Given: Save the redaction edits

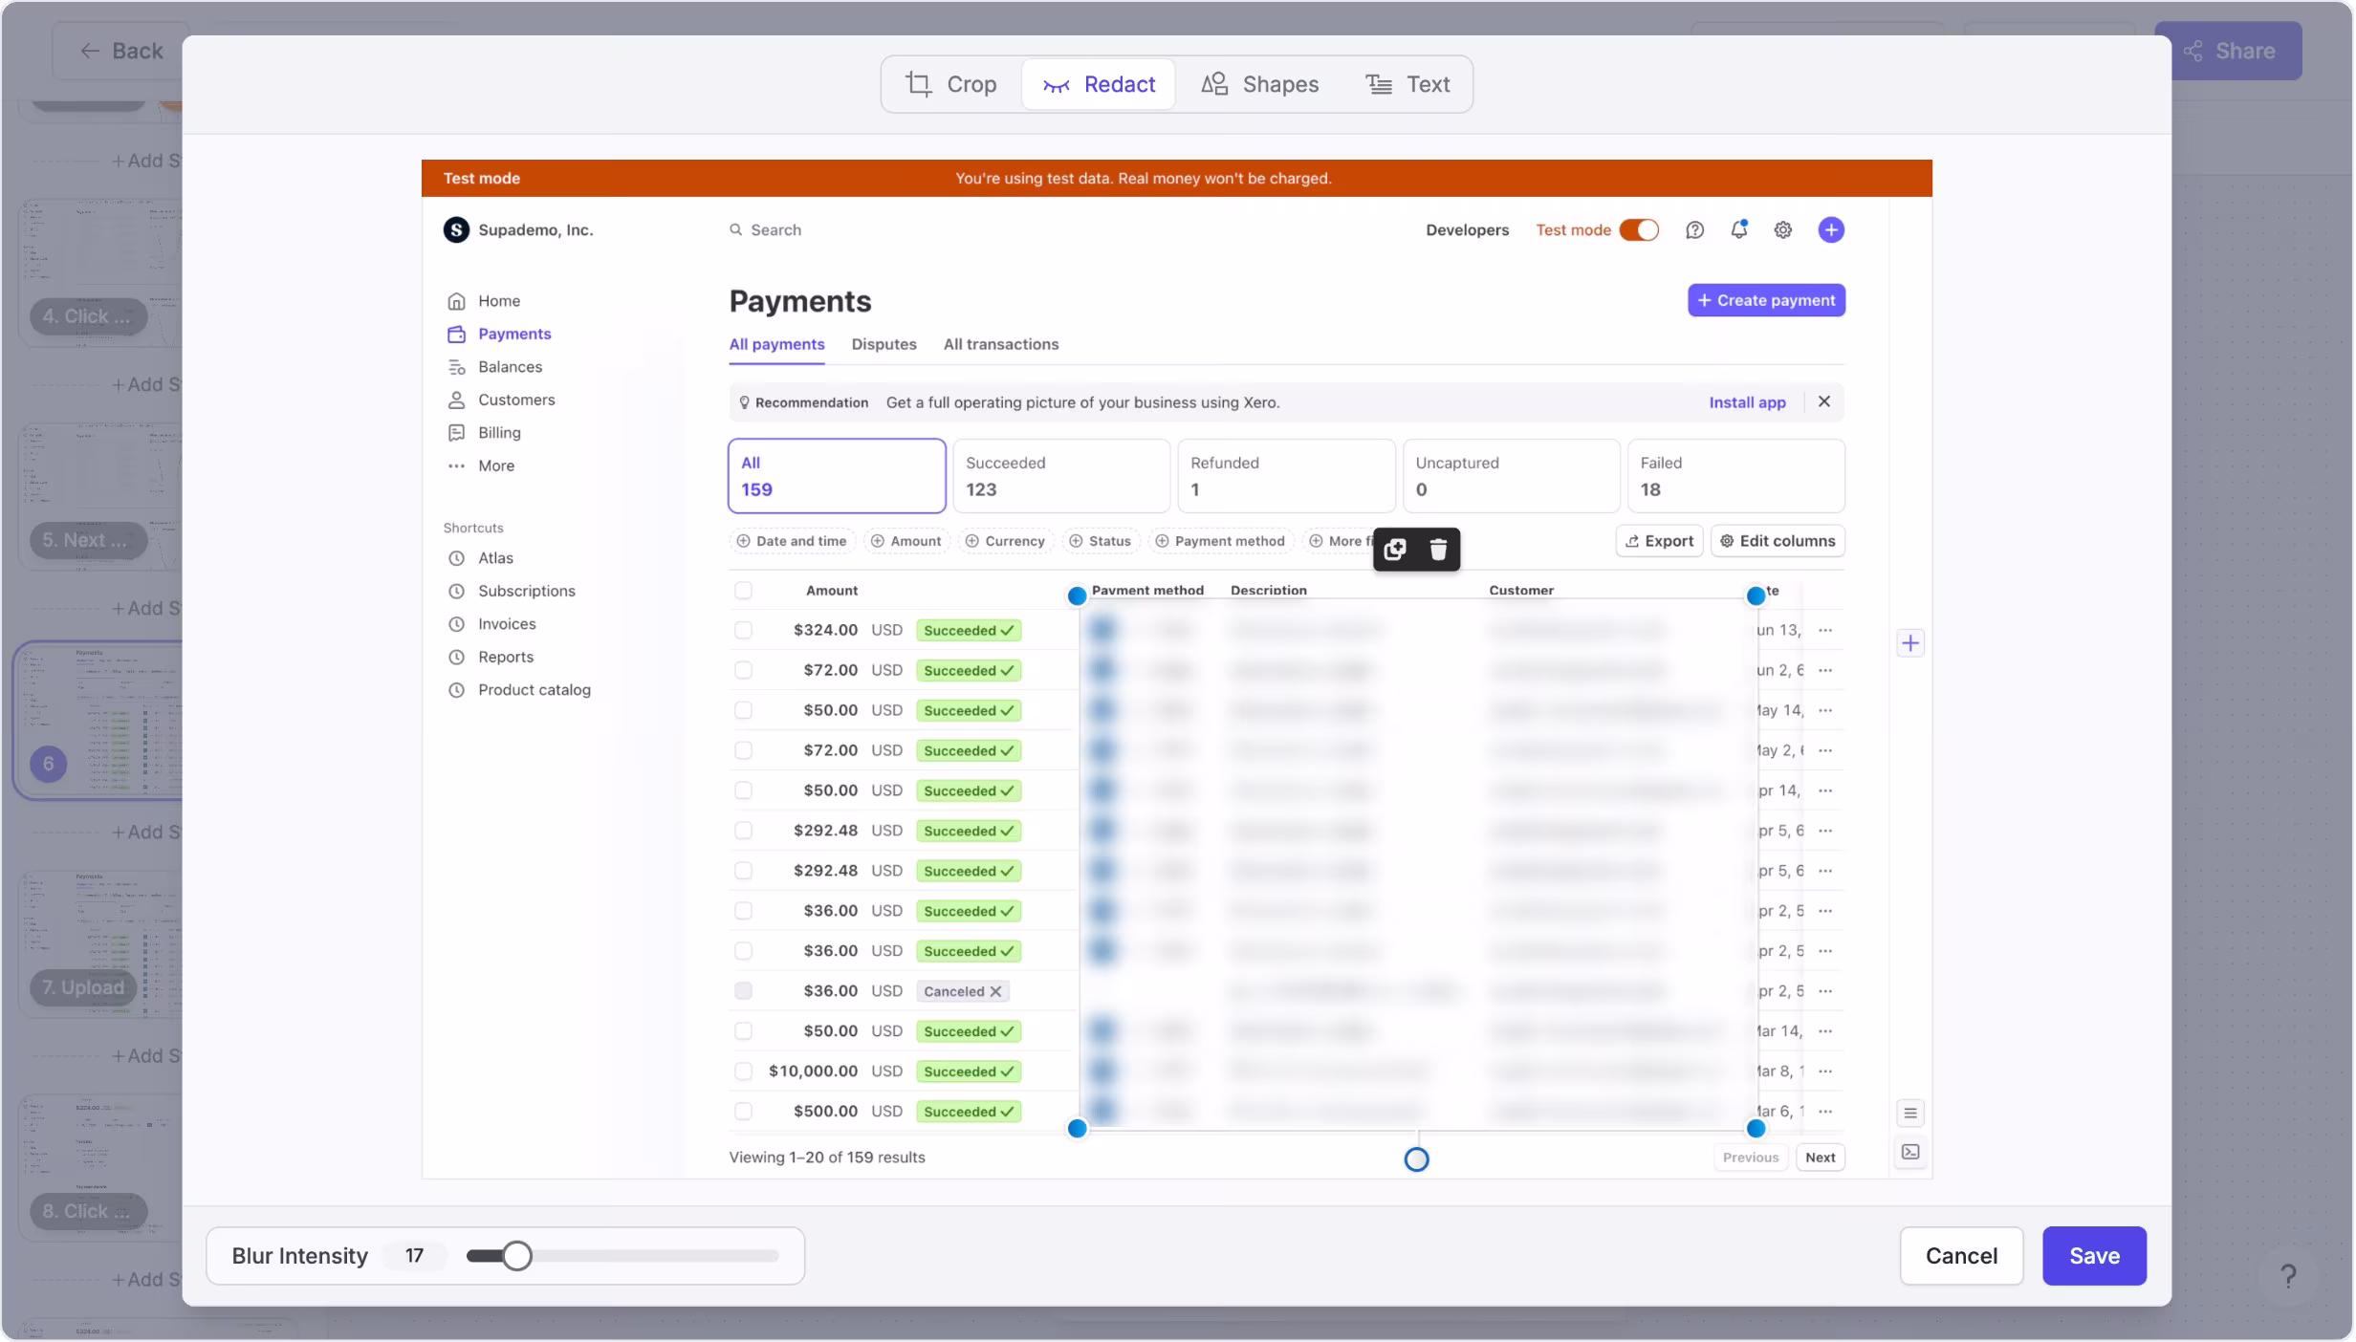Looking at the screenshot, I should [x=2093, y=1255].
